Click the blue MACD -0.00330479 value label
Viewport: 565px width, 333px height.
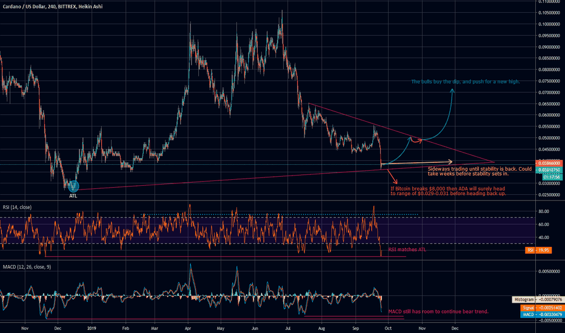pos(541,315)
